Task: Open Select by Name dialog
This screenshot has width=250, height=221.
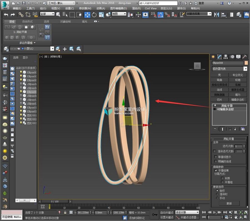Action: click(x=65, y=15)
